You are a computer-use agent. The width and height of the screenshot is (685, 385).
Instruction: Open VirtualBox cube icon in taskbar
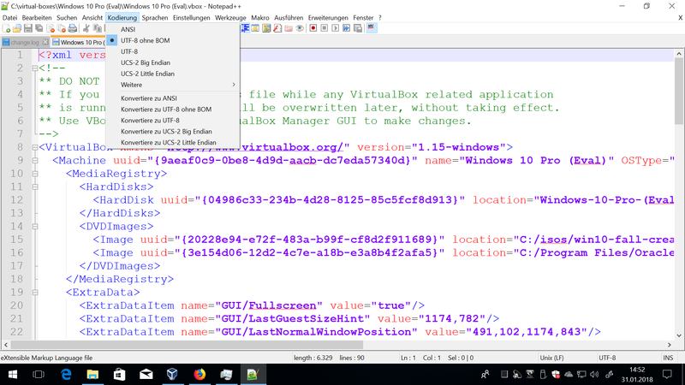pyautogui.click(x=172, y=375)
